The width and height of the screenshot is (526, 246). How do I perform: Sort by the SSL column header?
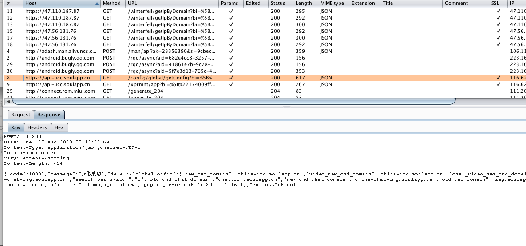pos(498,4)
